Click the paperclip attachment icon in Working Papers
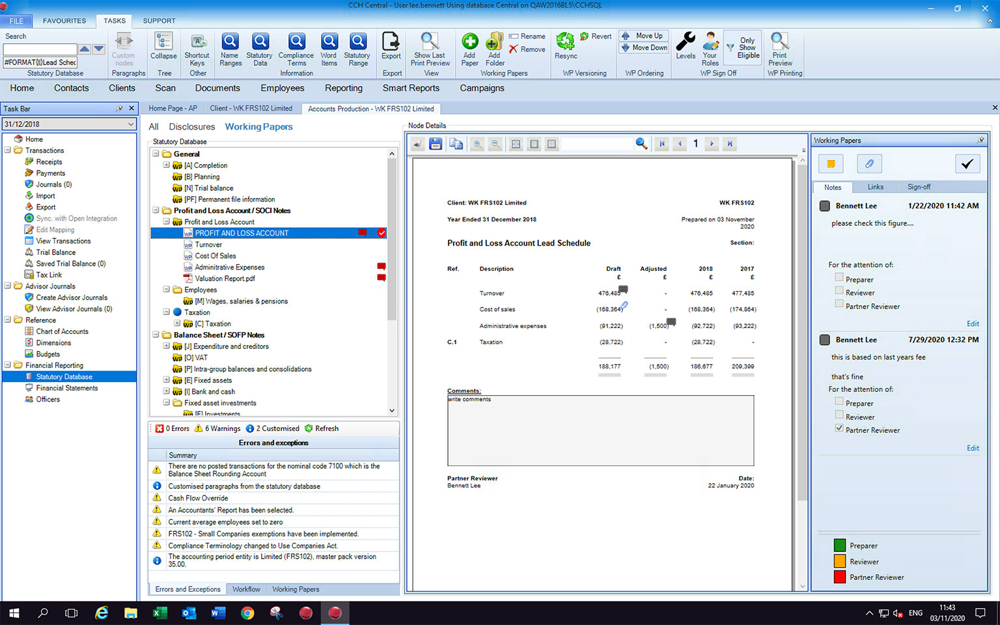This screenshot has height=625, width=1000. point(869,164)
